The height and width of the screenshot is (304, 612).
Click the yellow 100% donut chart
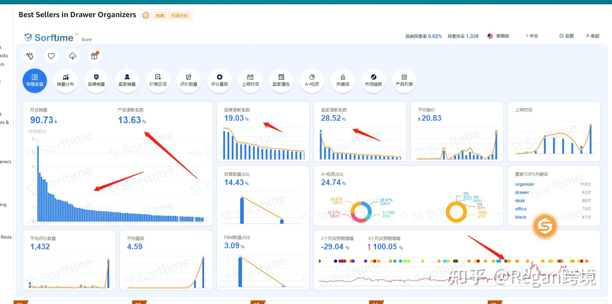tap(456, 211)
